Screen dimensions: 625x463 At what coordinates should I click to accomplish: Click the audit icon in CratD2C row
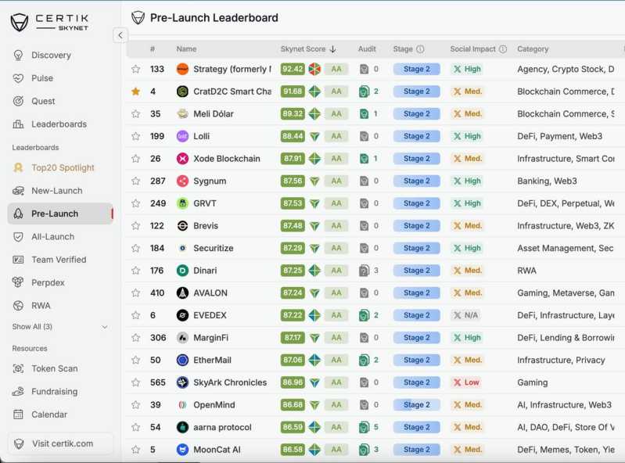pyautogui.click(x=364, y=92)
